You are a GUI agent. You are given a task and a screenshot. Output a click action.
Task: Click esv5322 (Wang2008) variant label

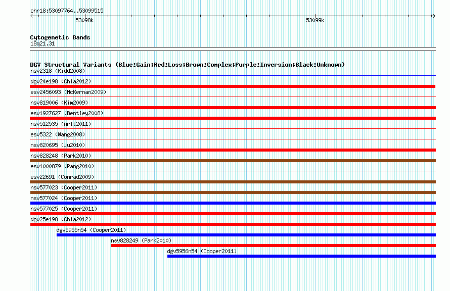[x=58, y=134]
